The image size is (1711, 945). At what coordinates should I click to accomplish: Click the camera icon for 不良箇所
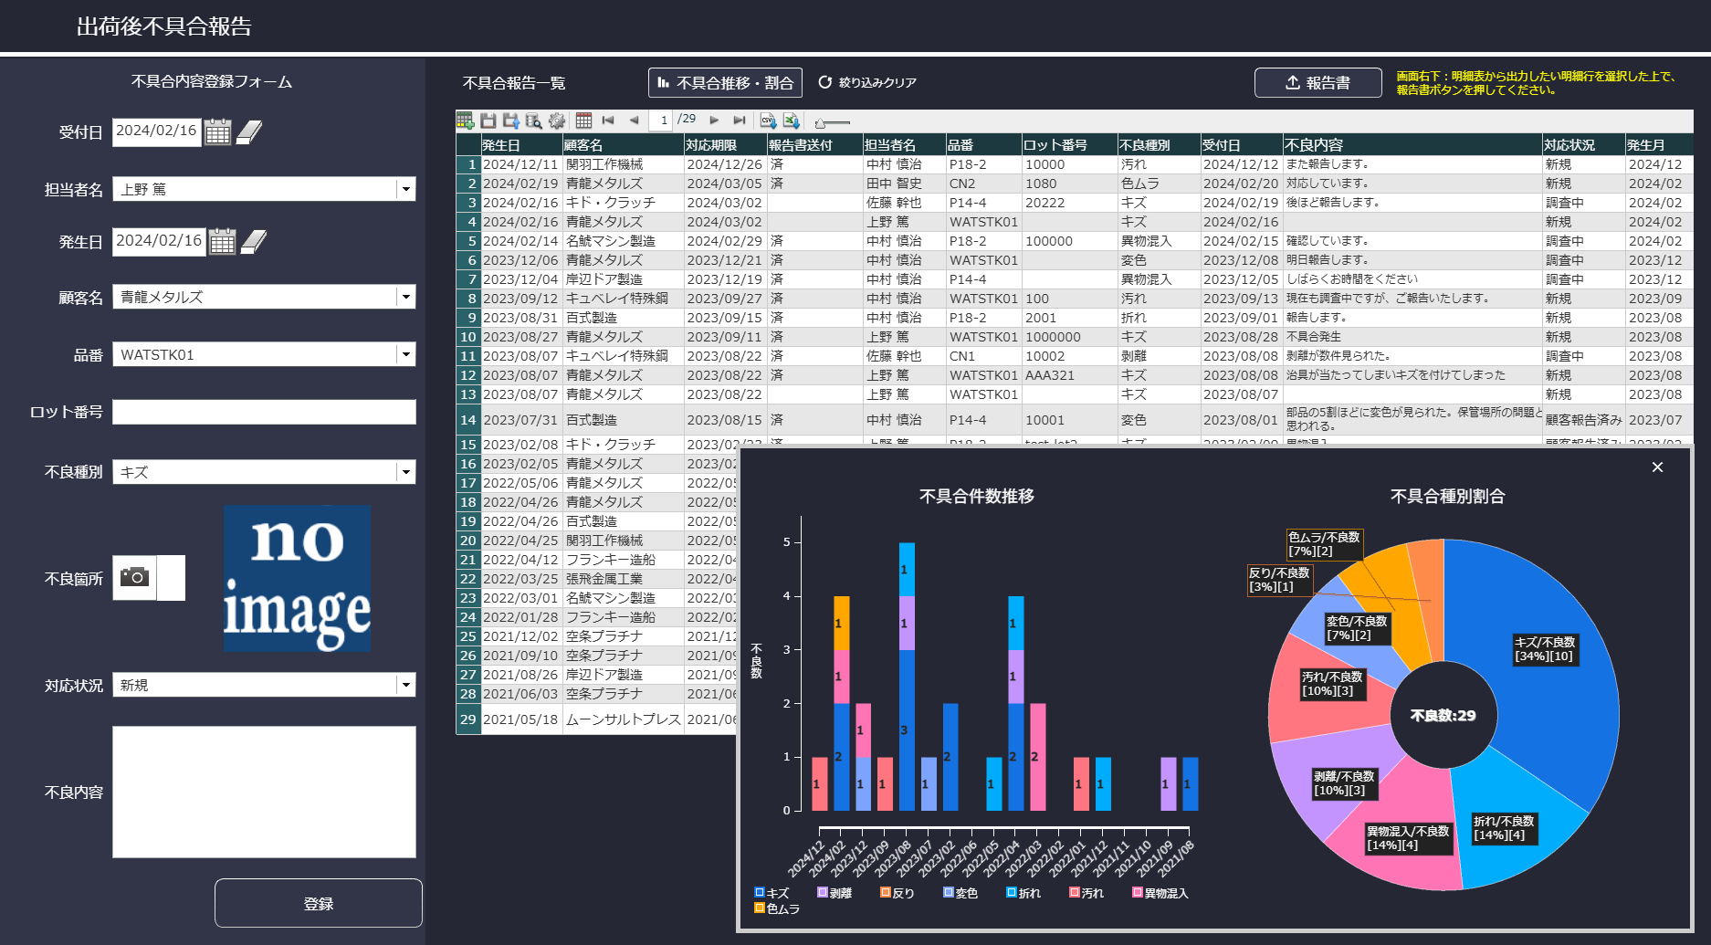(x=135, y=577)
